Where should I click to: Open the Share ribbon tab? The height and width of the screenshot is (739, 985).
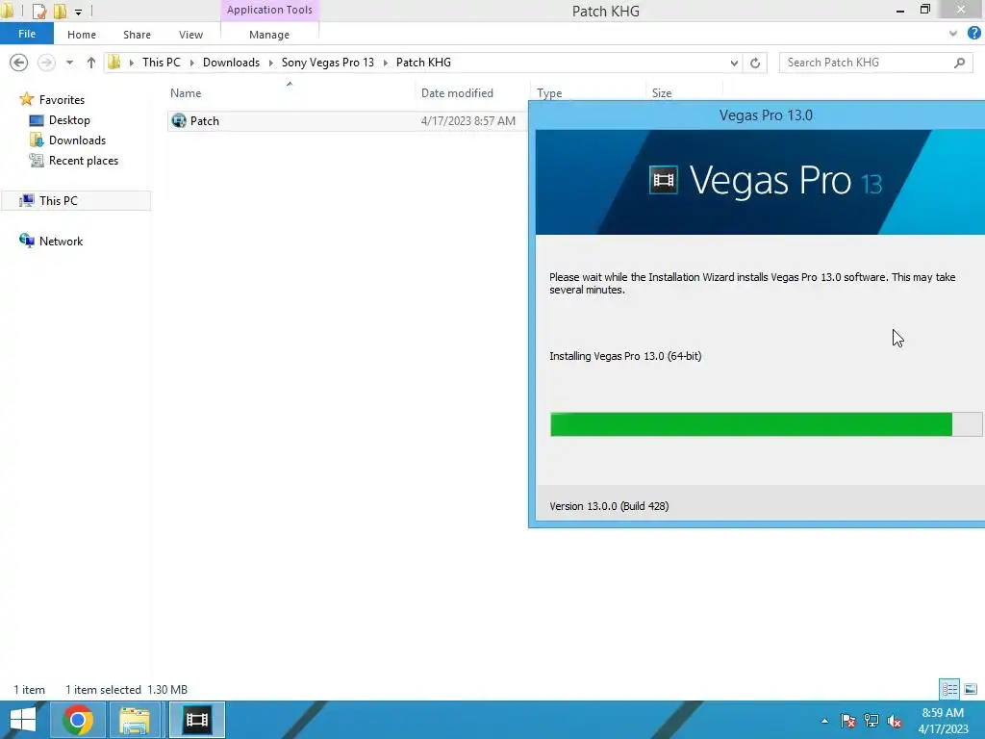137,35
